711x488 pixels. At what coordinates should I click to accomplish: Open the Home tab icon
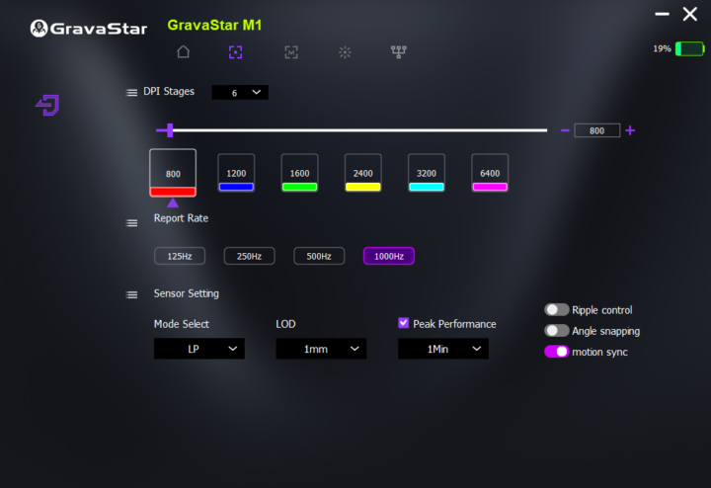(184, 51)
